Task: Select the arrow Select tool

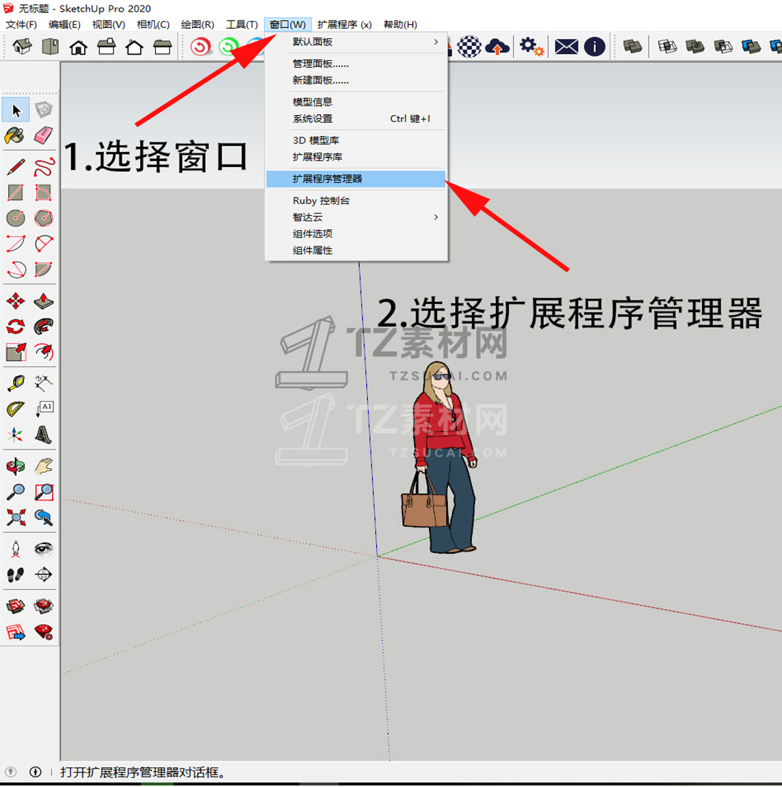Action: 16,110
